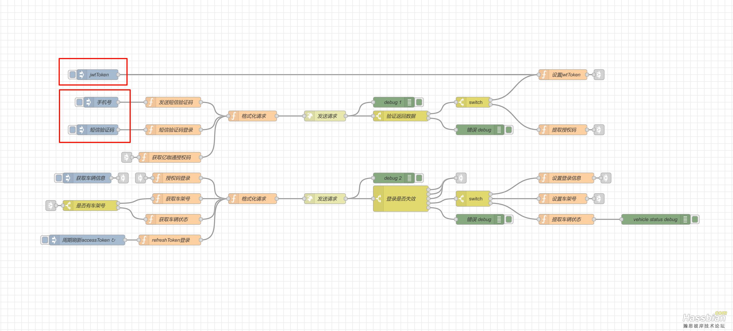Toggle lower 错误 debug node output
The width and height of the screenshot is (733, 331).
pos(509,219)
